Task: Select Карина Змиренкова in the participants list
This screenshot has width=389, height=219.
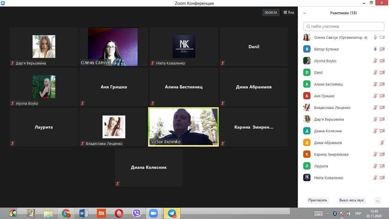Action: click(x=331, y=154)
